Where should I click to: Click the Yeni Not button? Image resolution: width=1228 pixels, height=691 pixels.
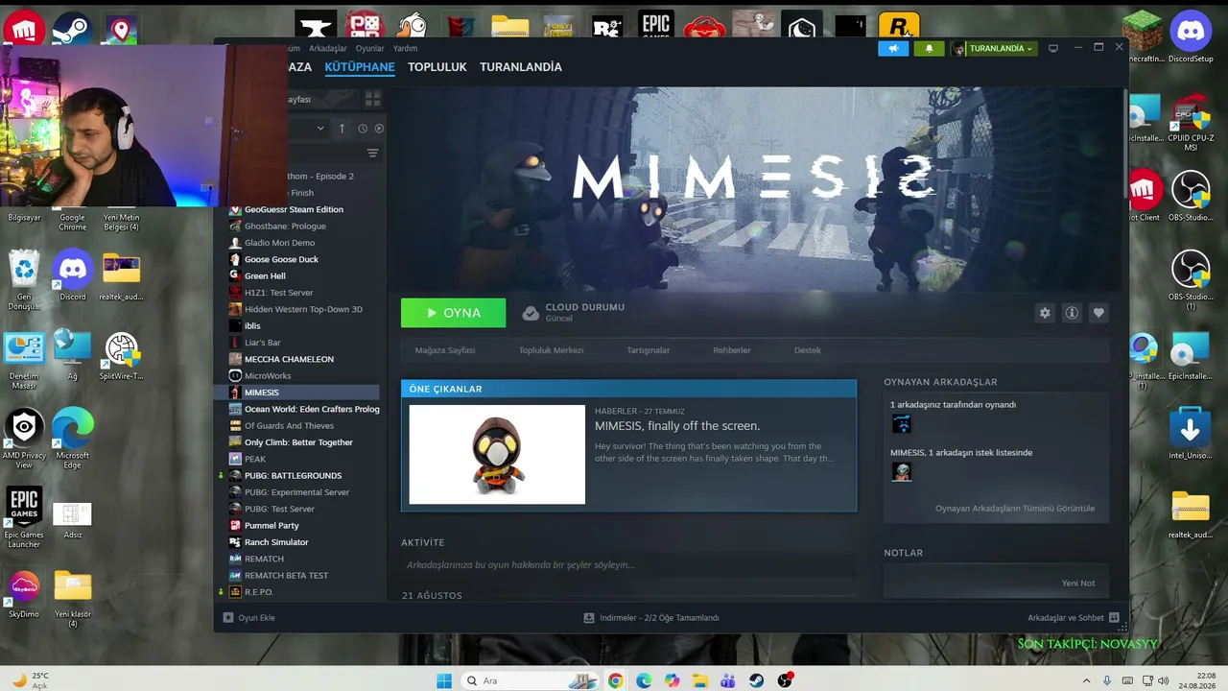click(1078, 584)
